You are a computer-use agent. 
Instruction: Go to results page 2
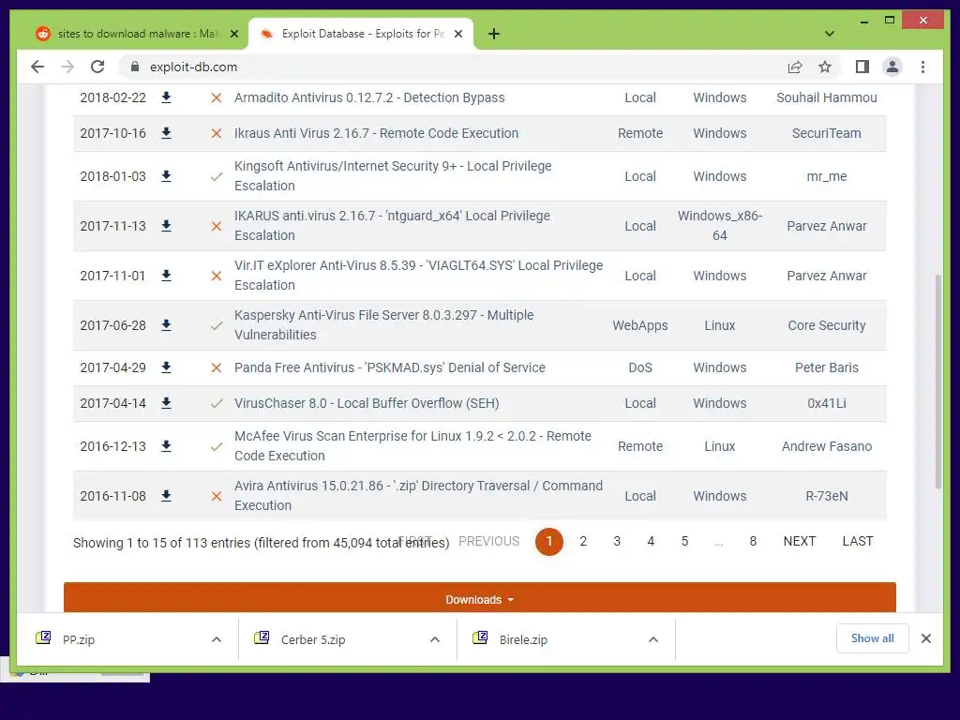(x=583, y=541)
